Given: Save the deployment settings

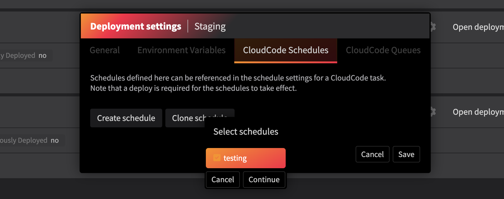Looking at the screenshot, I should pyautogui.click(x=406, y=155).
